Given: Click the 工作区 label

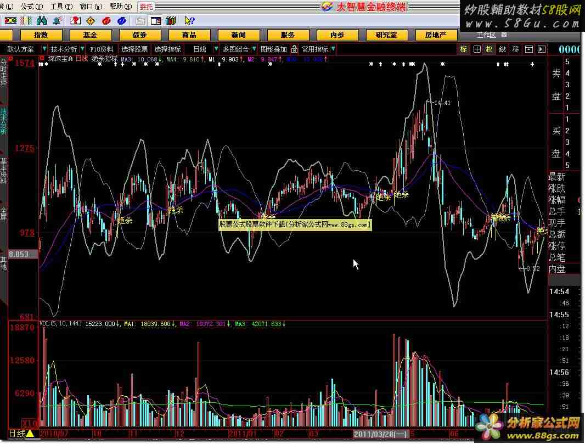Looking at the screenshot, I should [x=487, y=35].
